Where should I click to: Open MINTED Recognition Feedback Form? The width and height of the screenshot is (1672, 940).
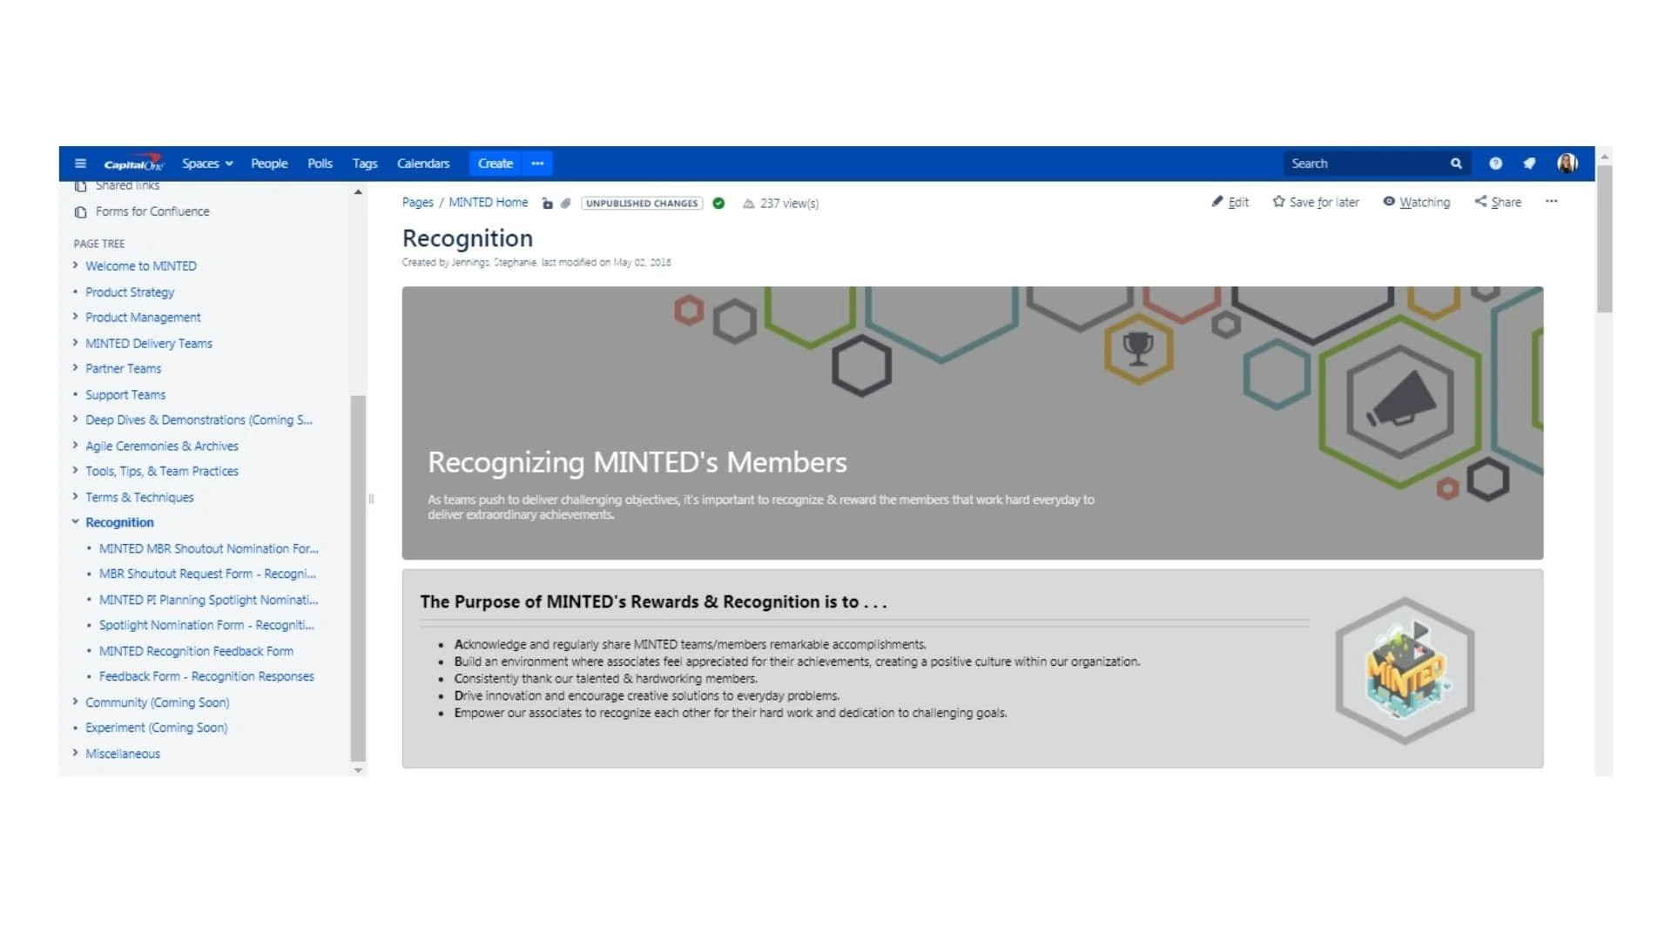(x=196, y=652)
